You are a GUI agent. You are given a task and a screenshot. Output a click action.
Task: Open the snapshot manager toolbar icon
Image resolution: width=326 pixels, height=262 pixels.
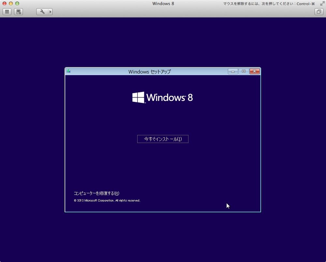click(x=19, y=12)
